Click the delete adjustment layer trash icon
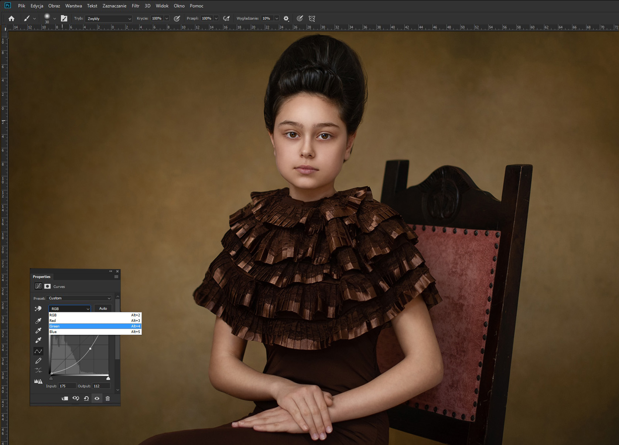The height and width of the screenshot is (445, 619). (x=107, y=398)
